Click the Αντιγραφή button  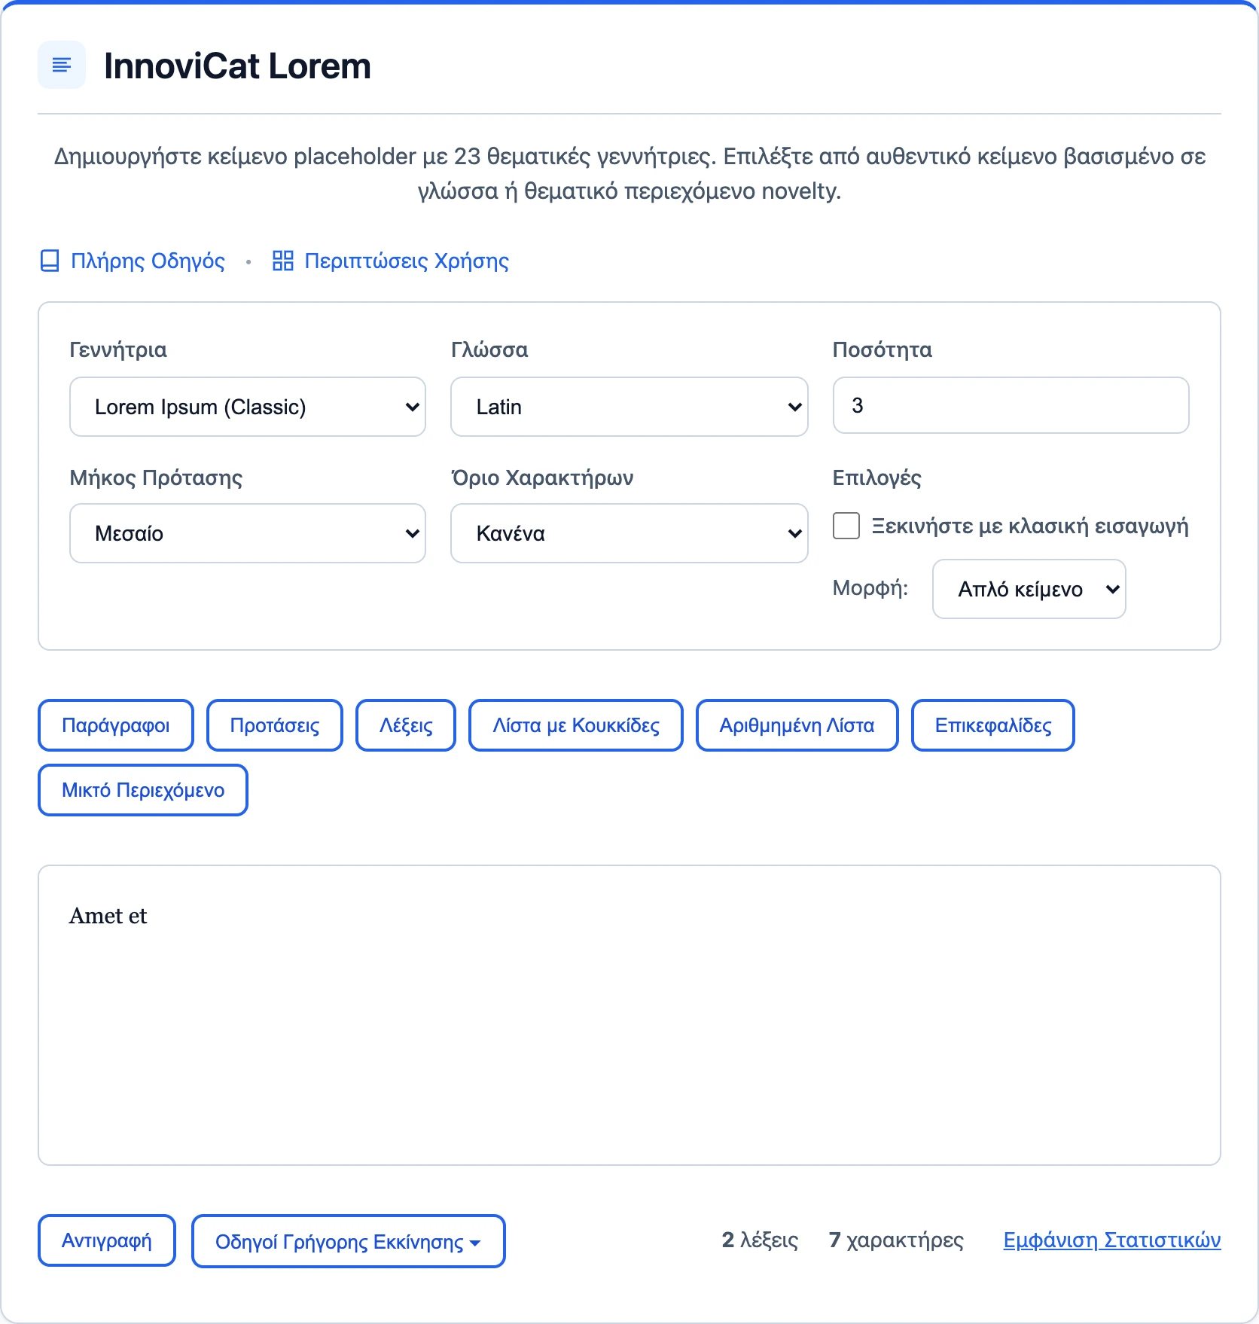point(107,1240)
